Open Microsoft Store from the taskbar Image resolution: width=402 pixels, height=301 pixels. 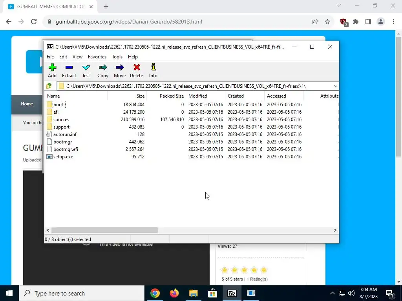click(x=212, y=293)
